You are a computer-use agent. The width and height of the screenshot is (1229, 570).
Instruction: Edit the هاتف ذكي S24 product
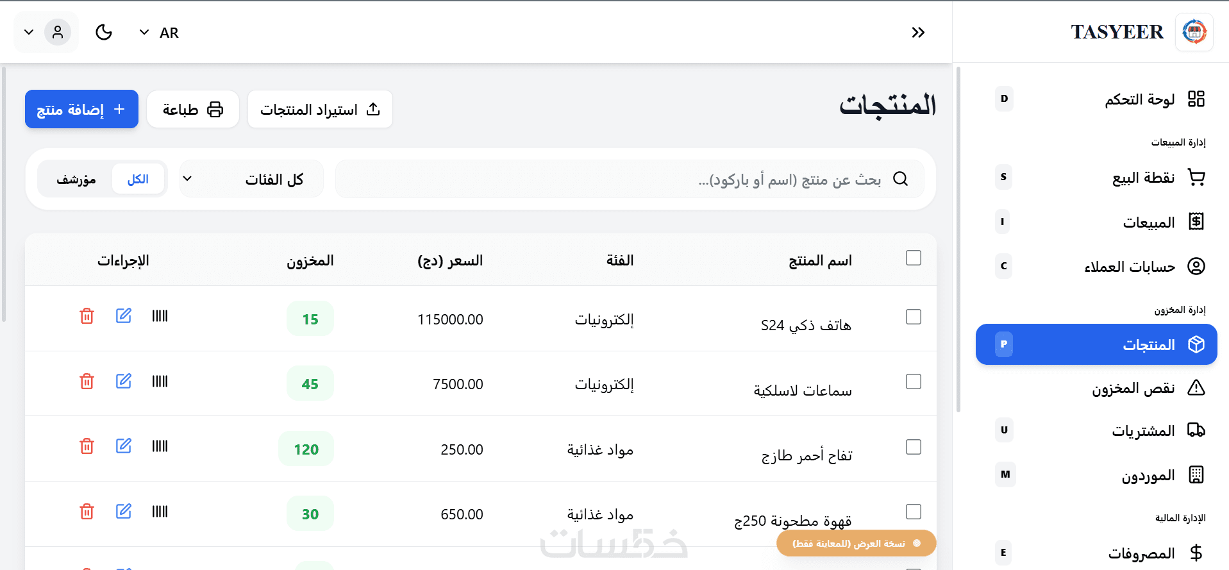click(124, 316)
